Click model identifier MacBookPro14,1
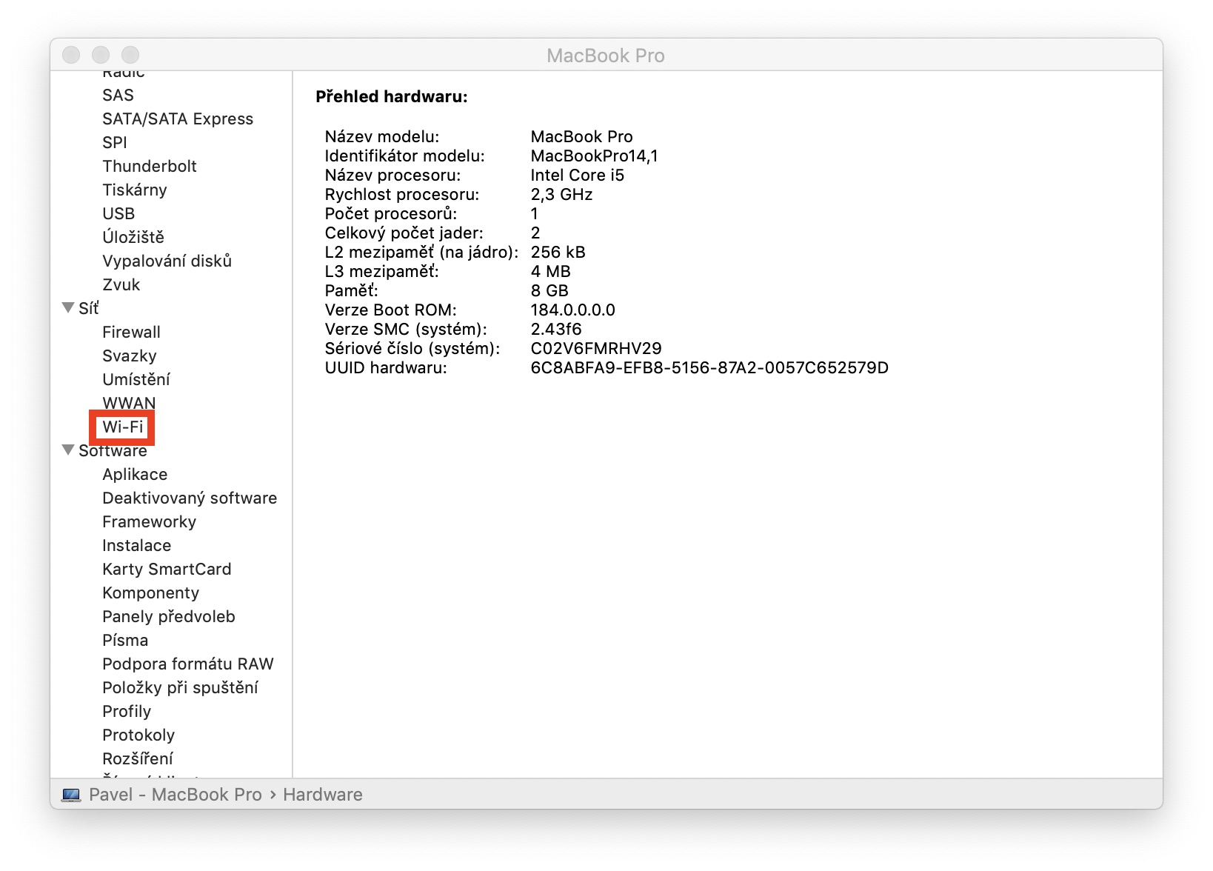This screenshot has width=1213, height=871. pyautogui.click(x=595, y=156)
